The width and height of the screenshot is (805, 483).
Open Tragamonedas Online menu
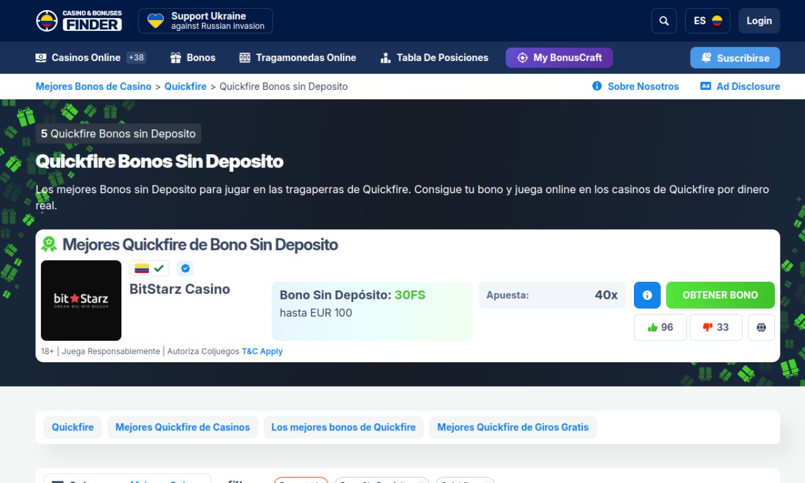tap(297, 58)
